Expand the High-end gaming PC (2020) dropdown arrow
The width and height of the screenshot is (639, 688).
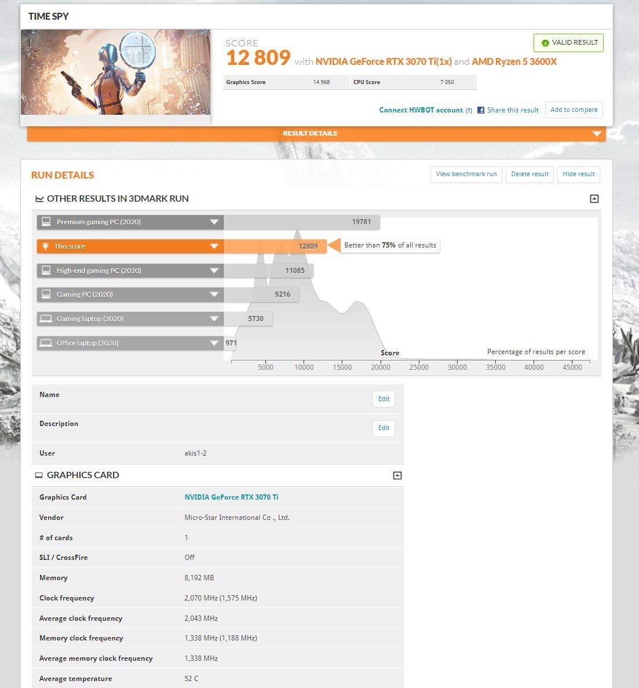214,270
